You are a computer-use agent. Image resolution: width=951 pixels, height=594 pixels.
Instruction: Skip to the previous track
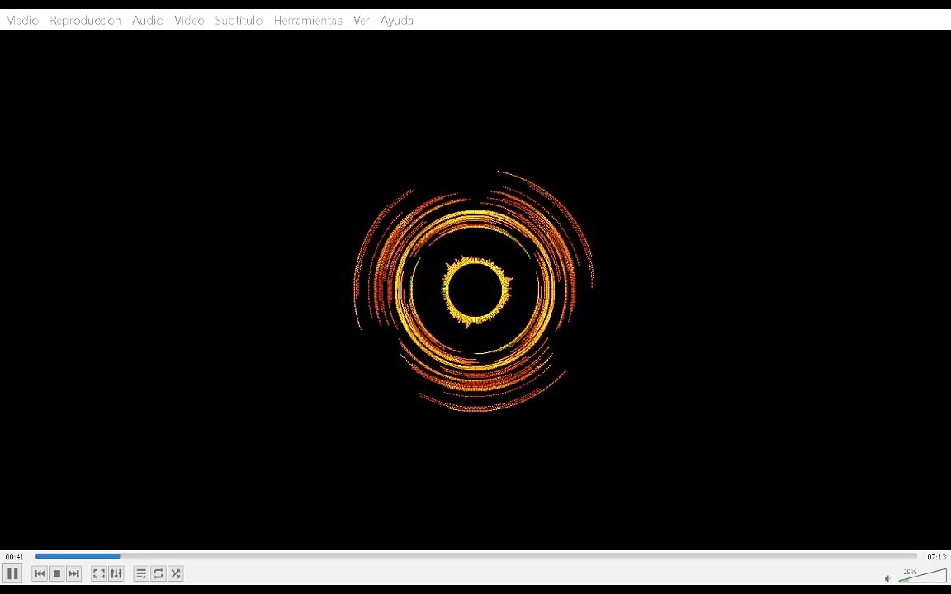point(40,573)
